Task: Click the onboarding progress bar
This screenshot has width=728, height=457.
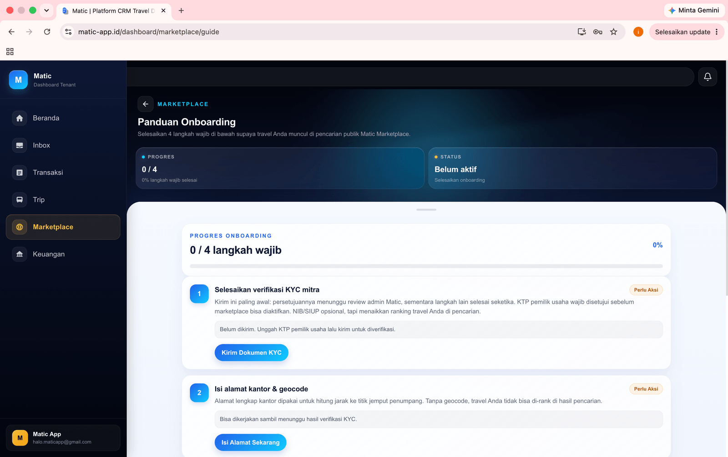Action: [x=426, y=266]
